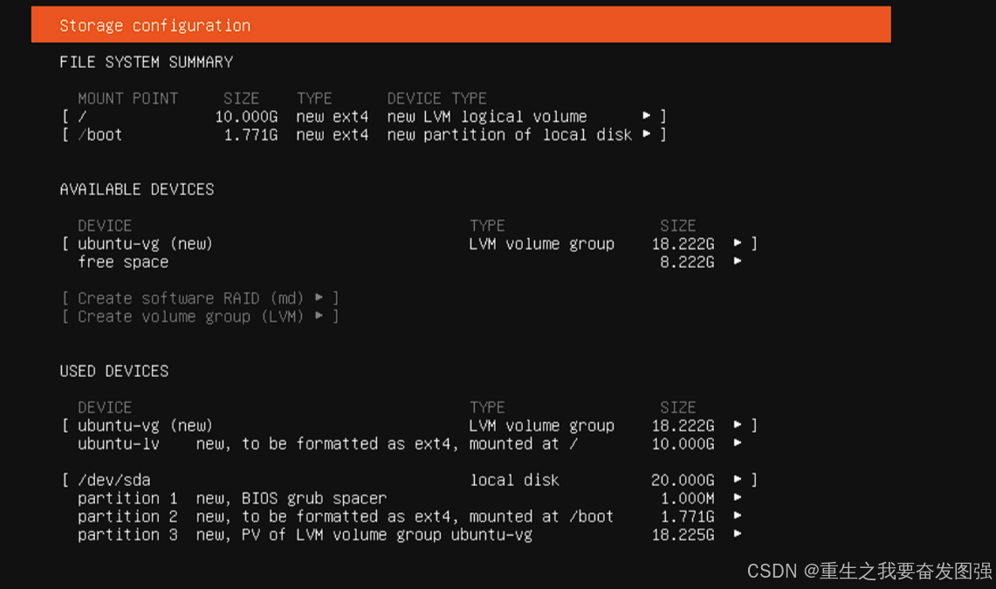The image size is (996, 589).
Task: Expand partition 2 options at 1.771G
Action: [x=738, y=516]
